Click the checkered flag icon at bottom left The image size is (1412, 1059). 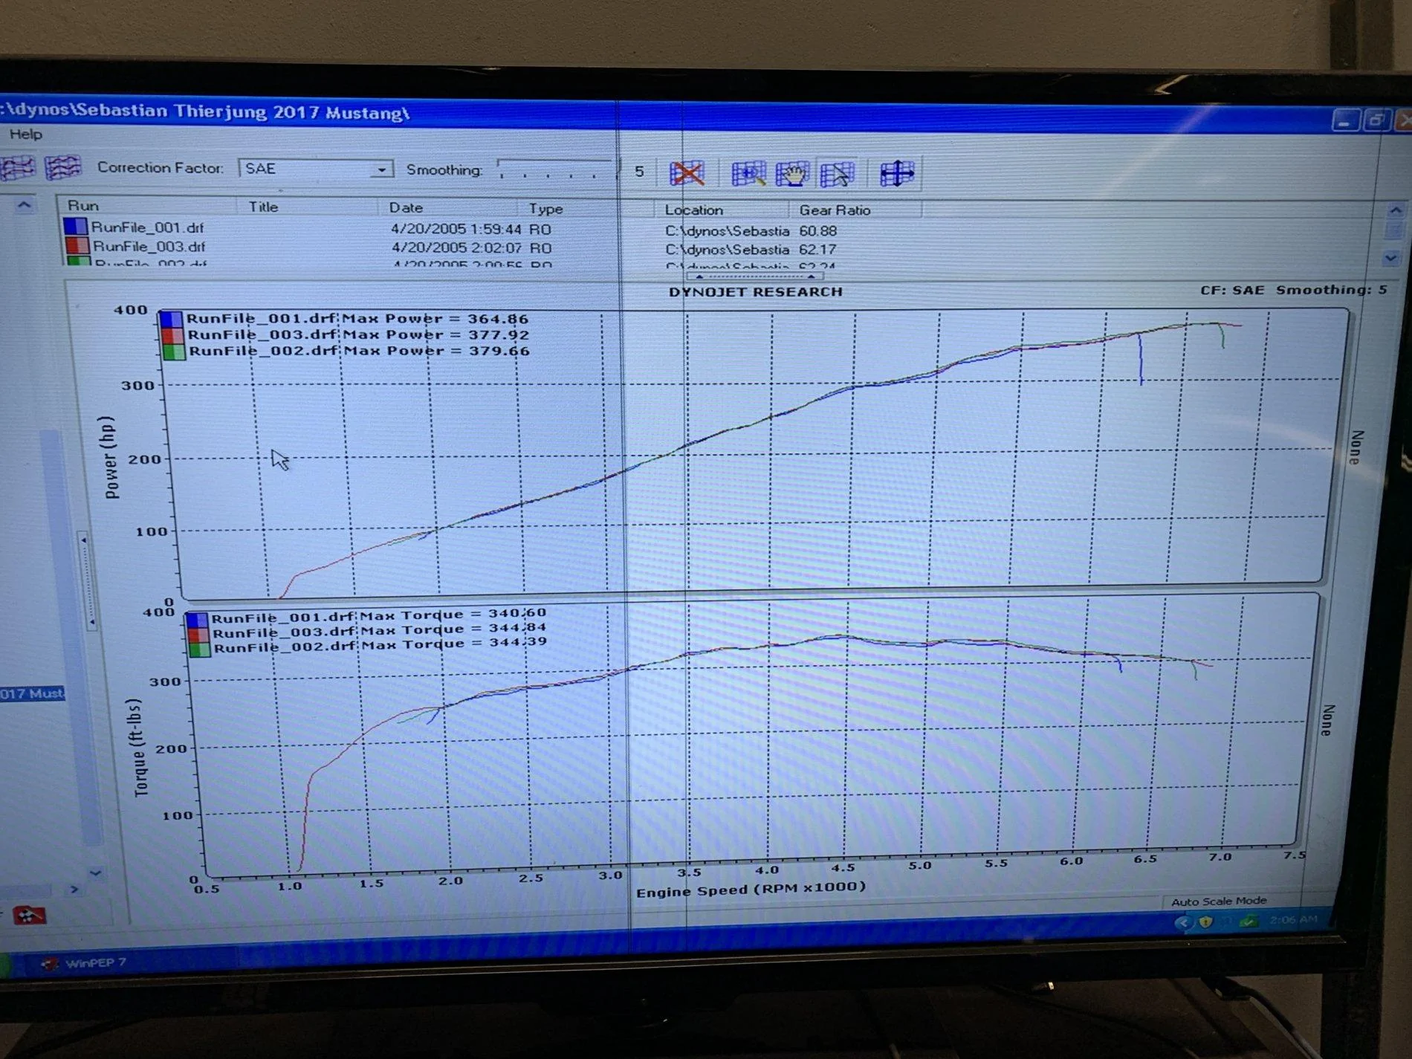[28, 915]
